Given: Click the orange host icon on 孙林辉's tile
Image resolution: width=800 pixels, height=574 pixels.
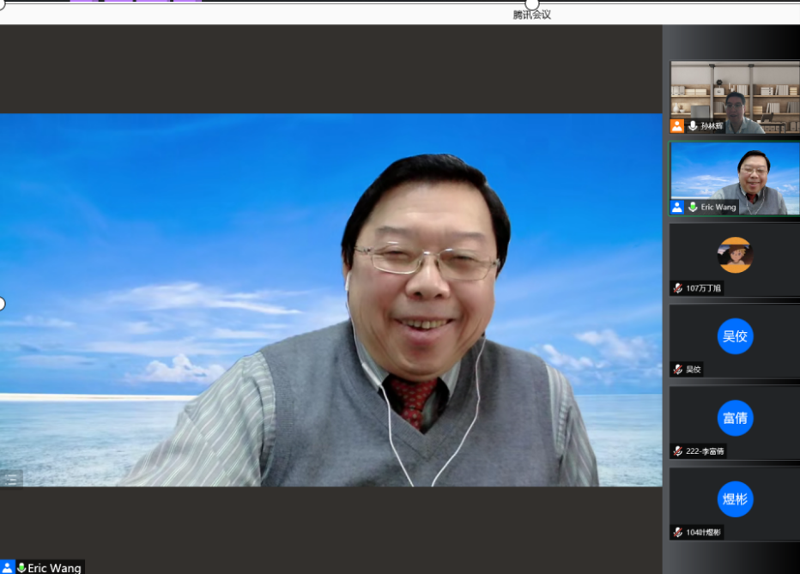Looking at the screenshot, I should point(677,126).
